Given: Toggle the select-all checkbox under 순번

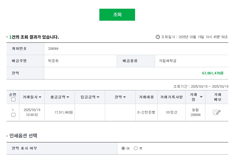Looking at the screenshot, I should pos(13,100).
